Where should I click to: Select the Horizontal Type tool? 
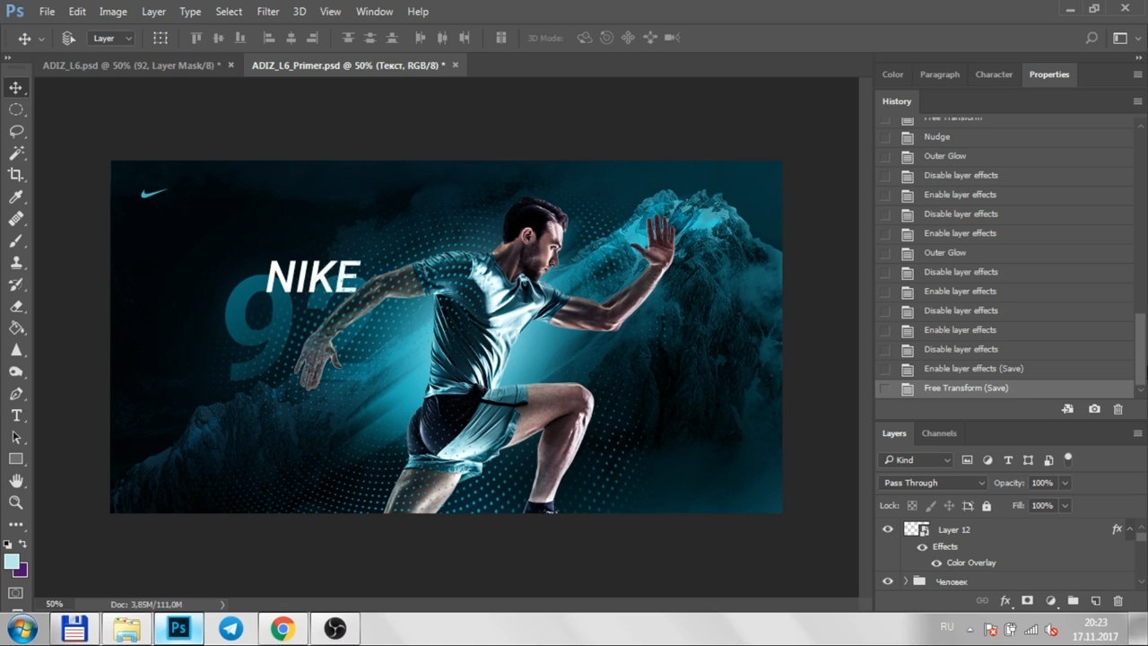(16, 415)
